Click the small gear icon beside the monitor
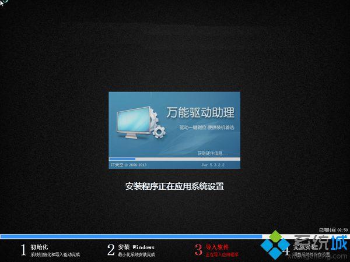The image size is (350, 262). click(x=159, y=132)
